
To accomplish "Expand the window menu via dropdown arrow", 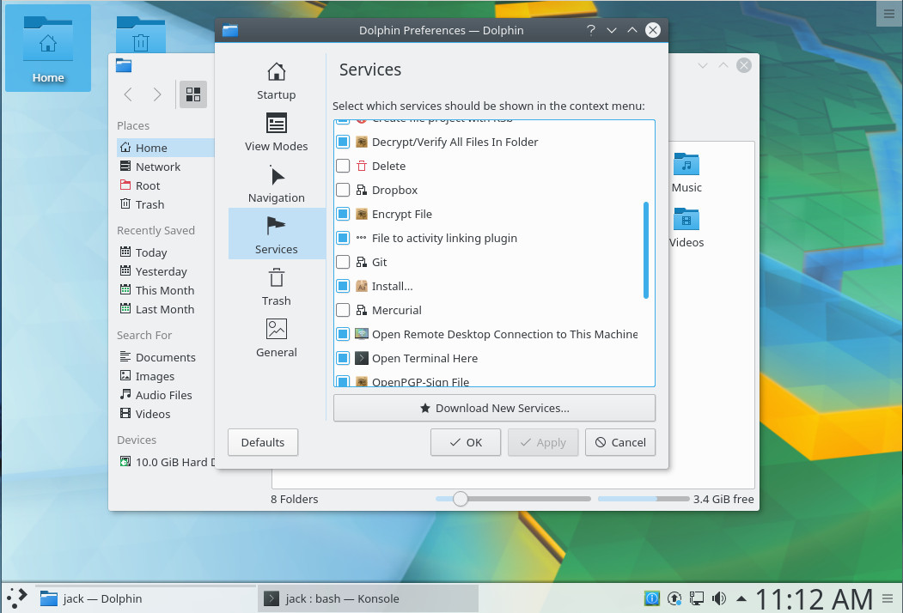I will click(x=611, y=30).
